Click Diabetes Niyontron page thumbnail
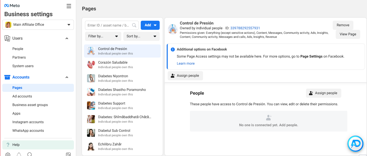Screen dimensions: 367x156 91,78
